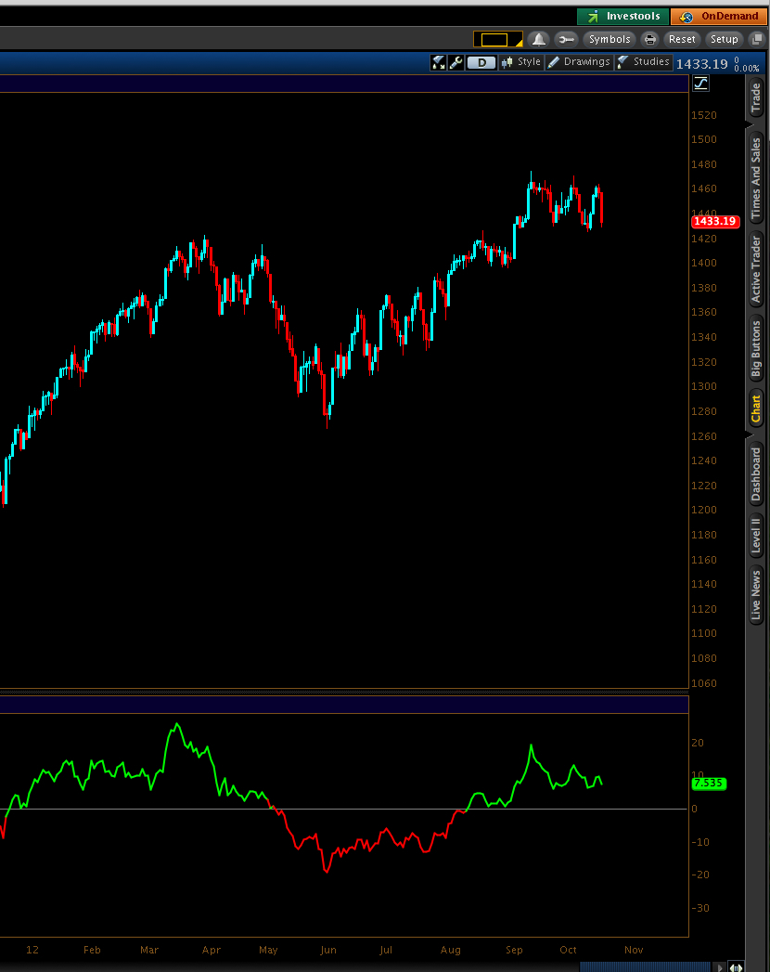Screen dimensions: 770x972
Task: Switch to the Level II tab
Action: [x=756, y=536]
